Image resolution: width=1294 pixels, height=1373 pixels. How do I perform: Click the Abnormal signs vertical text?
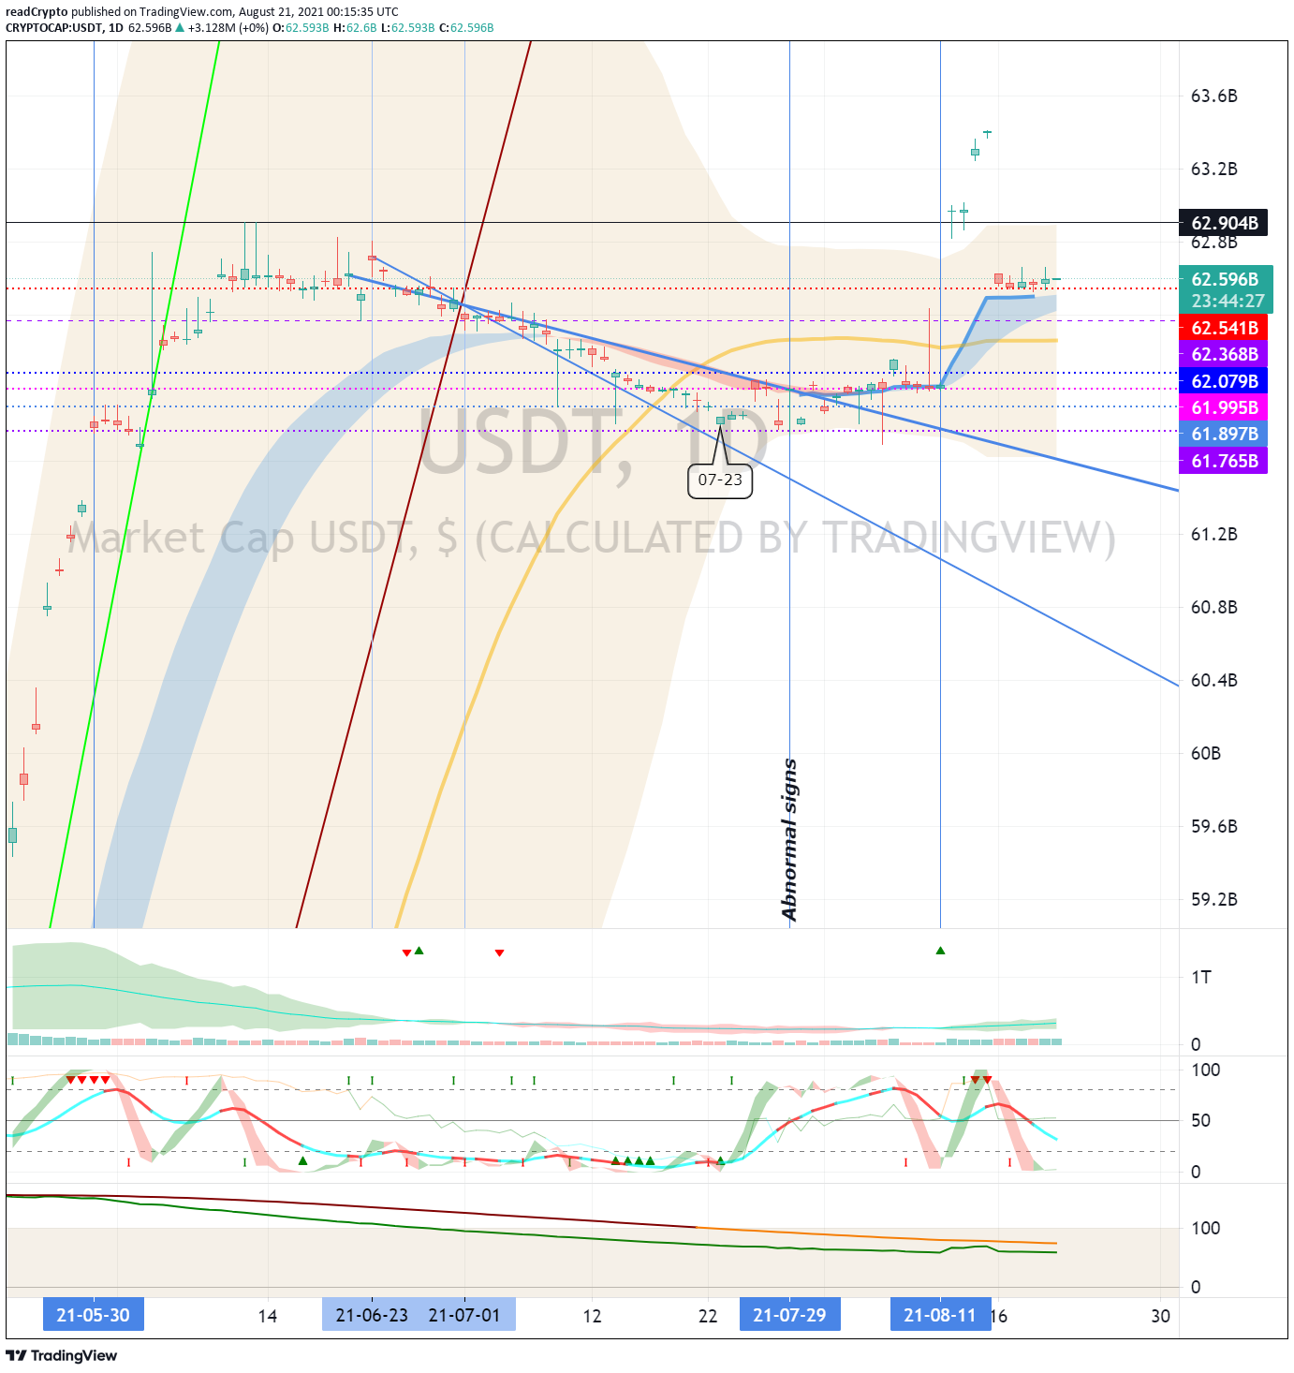789,839
